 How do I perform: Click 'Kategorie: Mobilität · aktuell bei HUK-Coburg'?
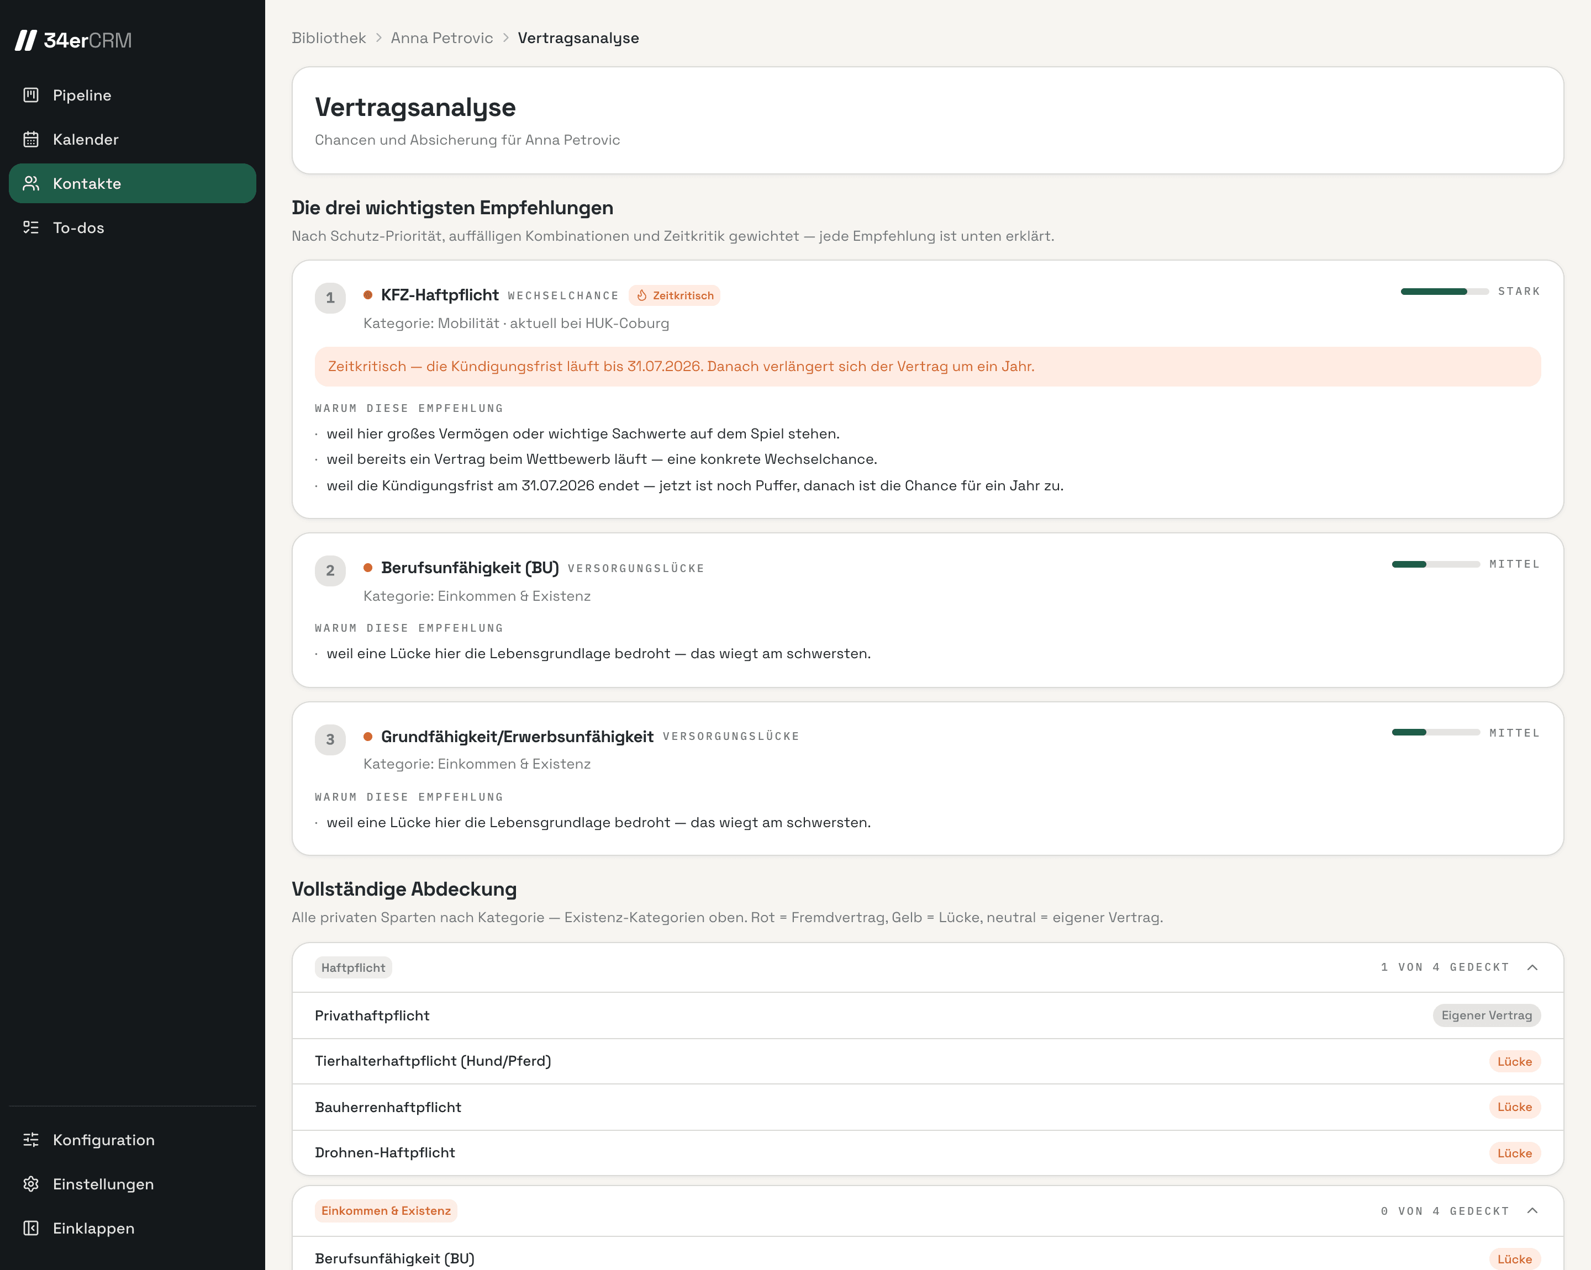click(x=516, y=323)
